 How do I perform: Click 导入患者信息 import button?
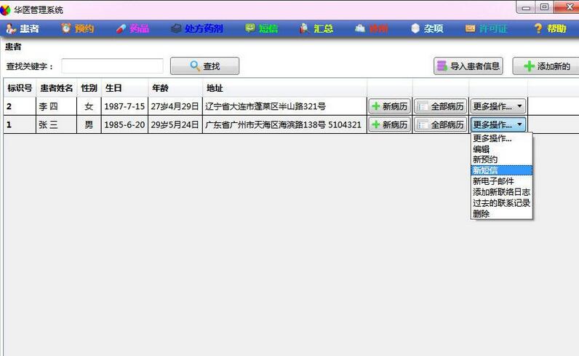tap(468, 66)
